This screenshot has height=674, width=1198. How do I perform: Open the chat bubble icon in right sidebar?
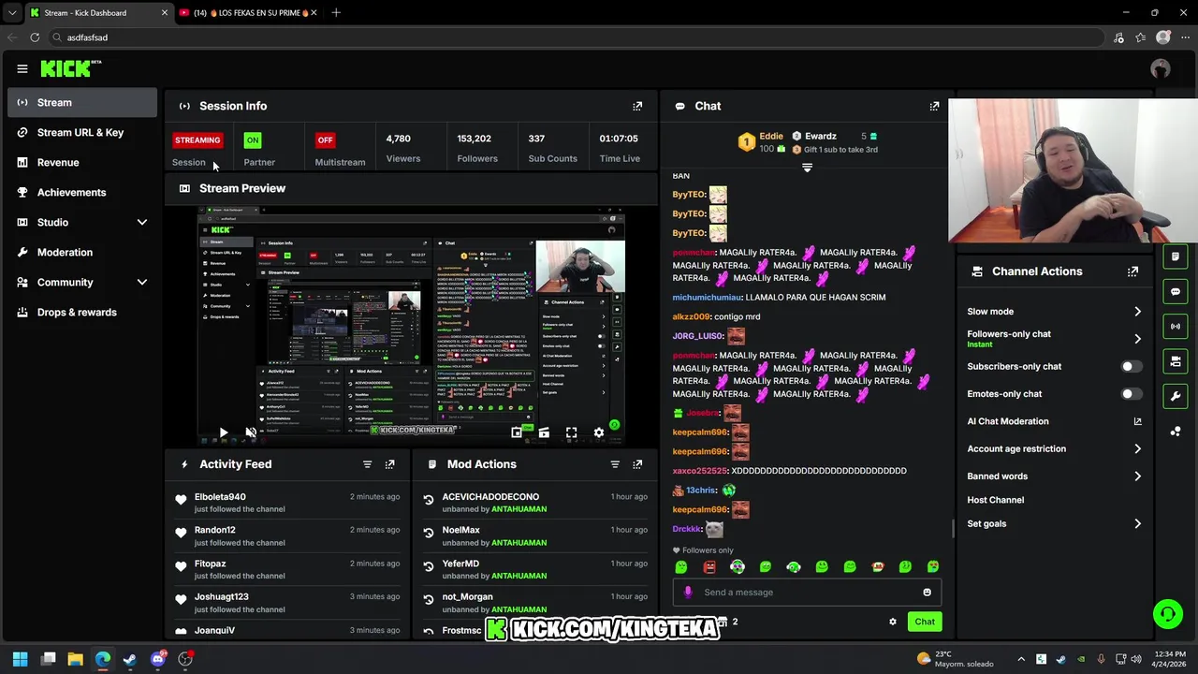pyautogui.click(x=1176, y=291)
